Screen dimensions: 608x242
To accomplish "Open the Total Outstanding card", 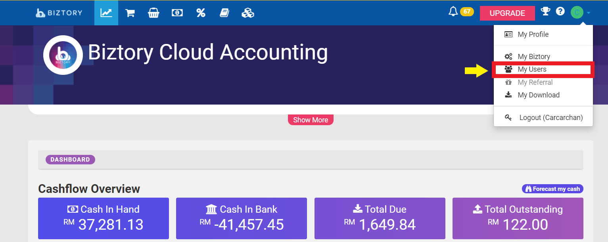I will pos(518,219).
